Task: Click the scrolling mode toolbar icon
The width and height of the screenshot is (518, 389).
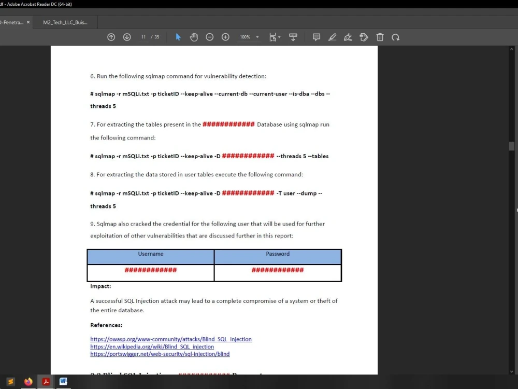Action: [x=293, y=37]
